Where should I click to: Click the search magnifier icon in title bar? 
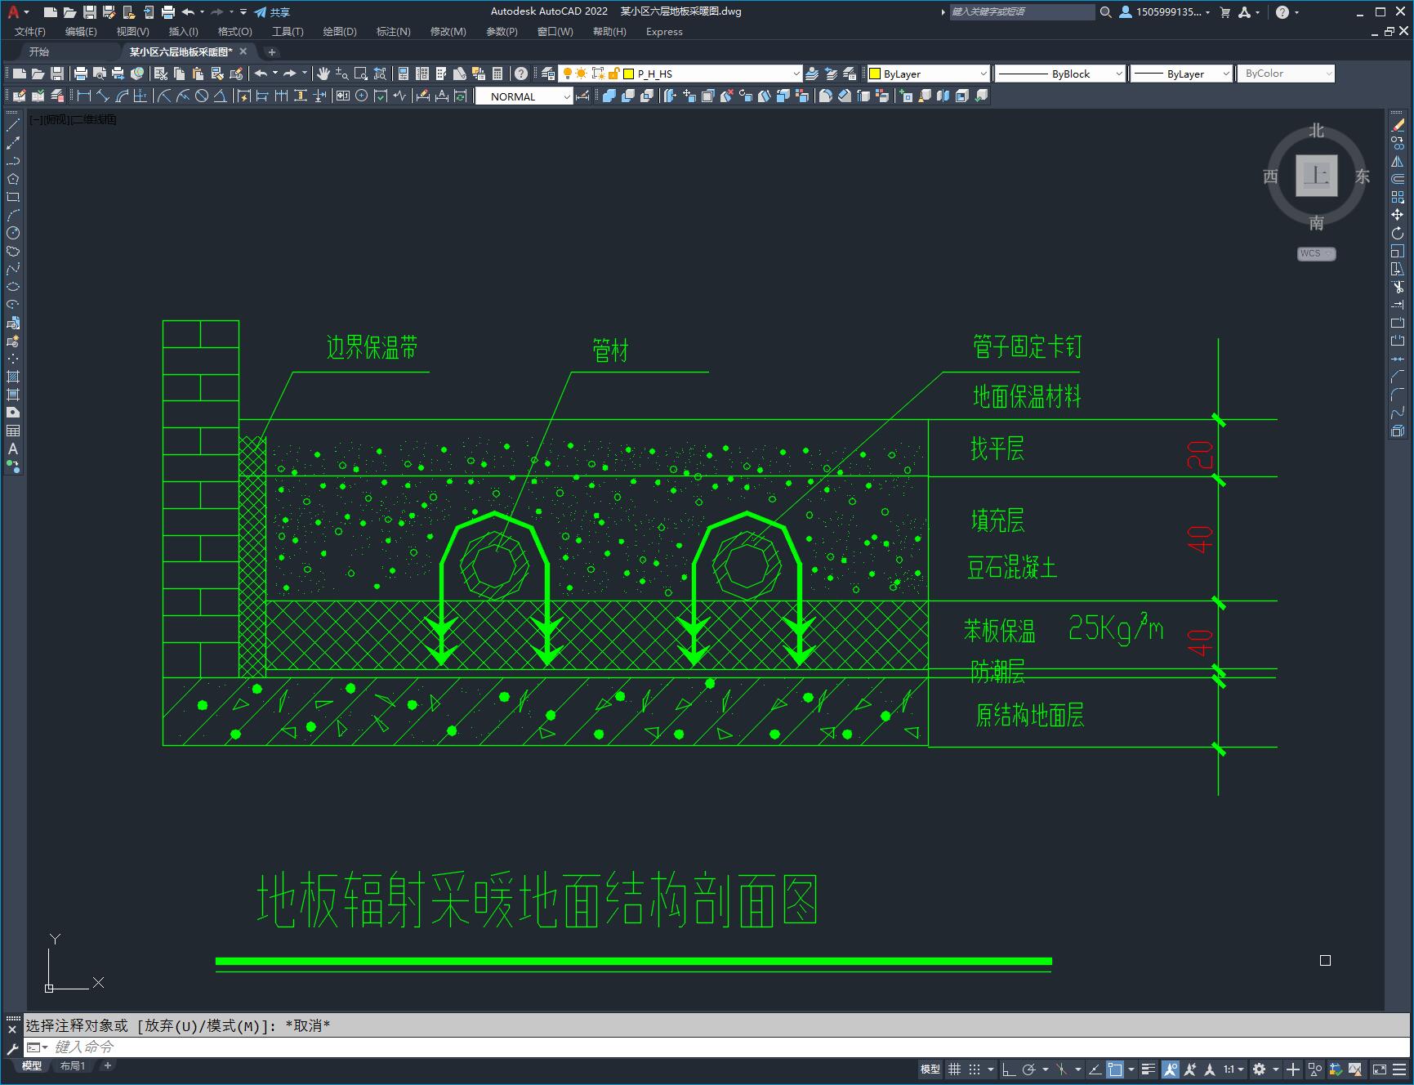coord(1106,12)
